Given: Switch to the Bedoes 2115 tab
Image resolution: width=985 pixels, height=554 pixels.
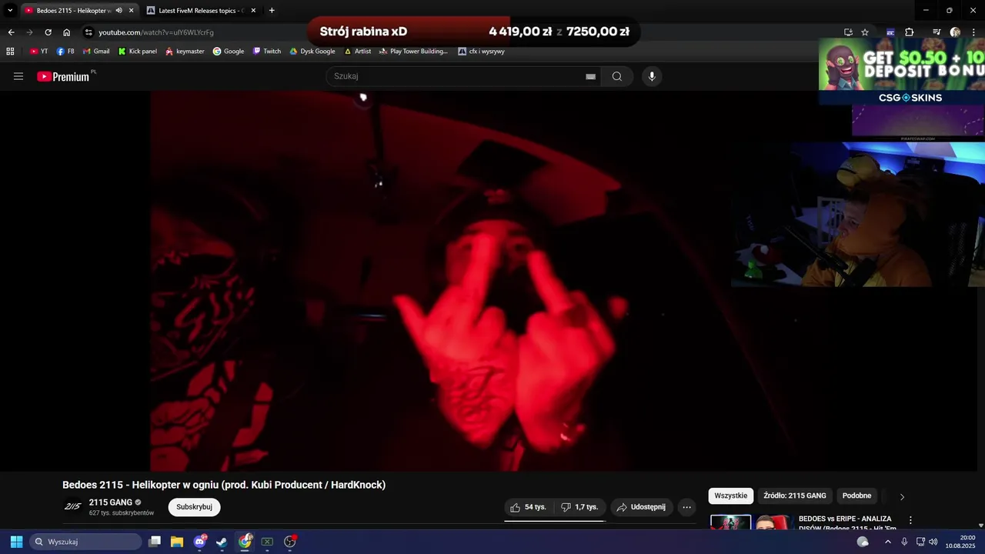Looking at the screenshot, I should pyautogui.click(x=73, y=11).
